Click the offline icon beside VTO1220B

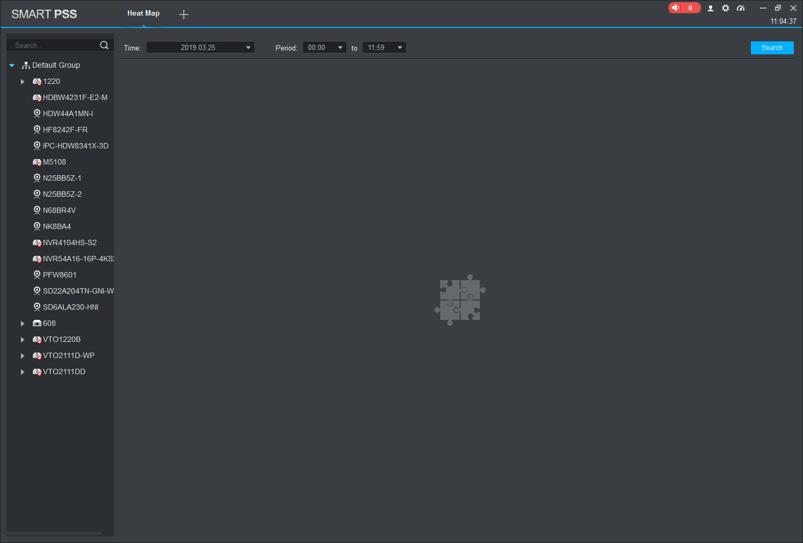[37, 340]
